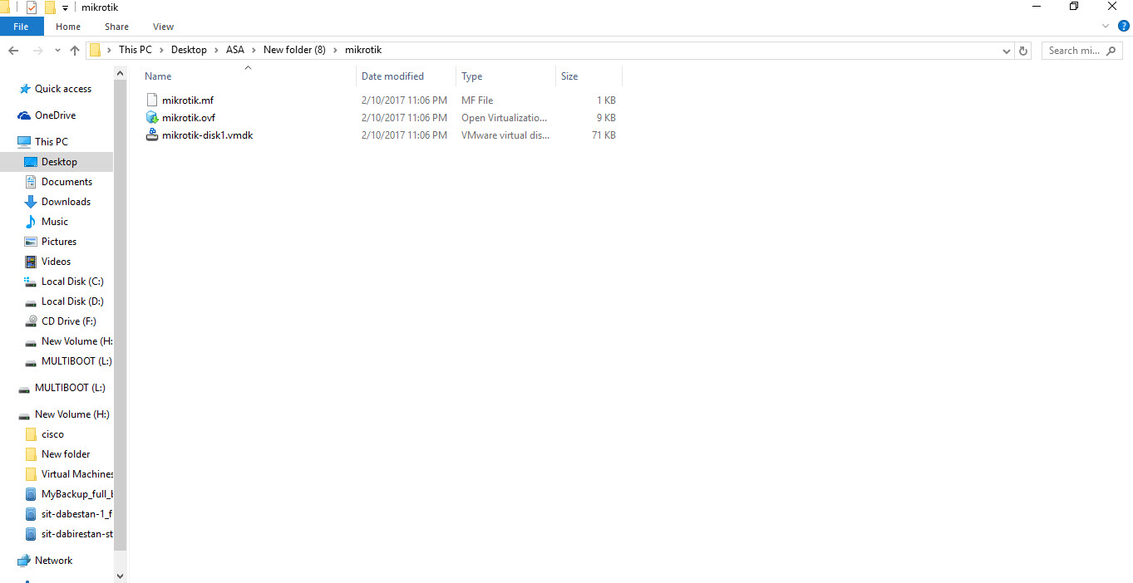1133x583 pixels.
Task: Open the File menu
Action: (21, 26)
